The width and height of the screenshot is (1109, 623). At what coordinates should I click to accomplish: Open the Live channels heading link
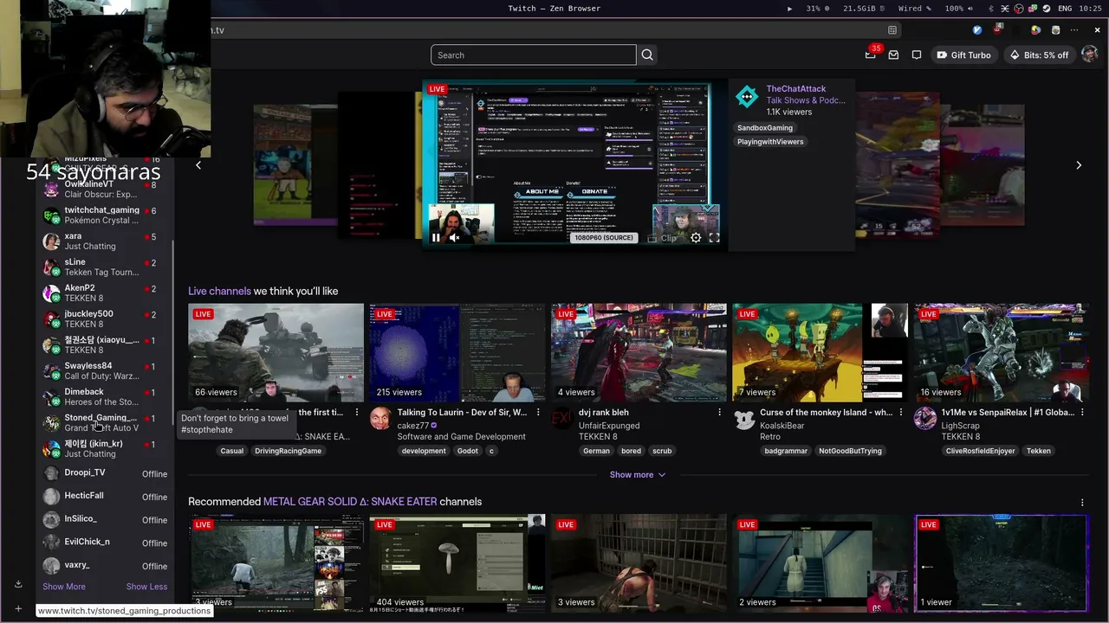[x=219, y=292]
